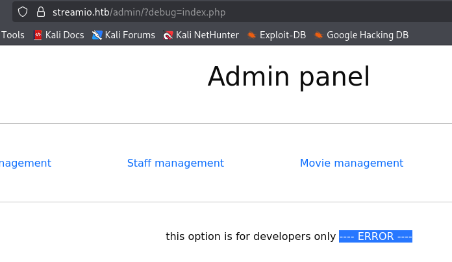Image resolution: width=452 pixels, height=262 pixels.
Task: Click the tracking protection shield icon
Action: [x=23, y=12]
